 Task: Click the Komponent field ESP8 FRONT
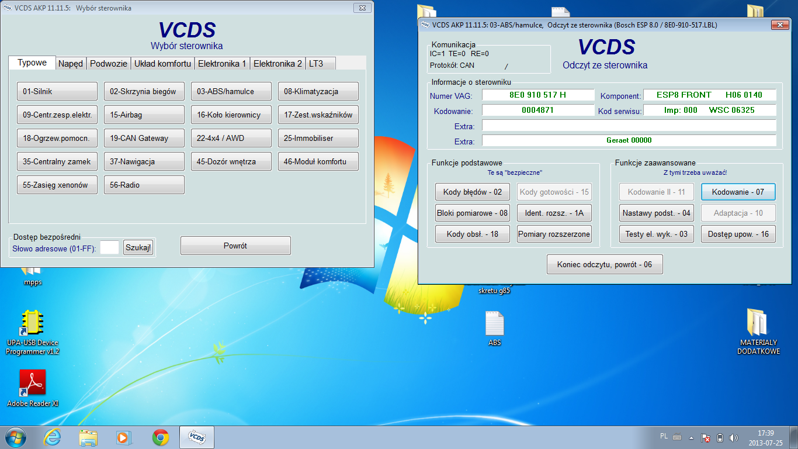710,95
